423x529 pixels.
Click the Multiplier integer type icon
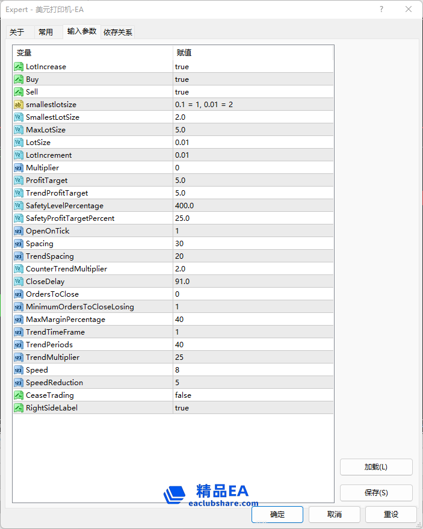(x=19, y=168)
